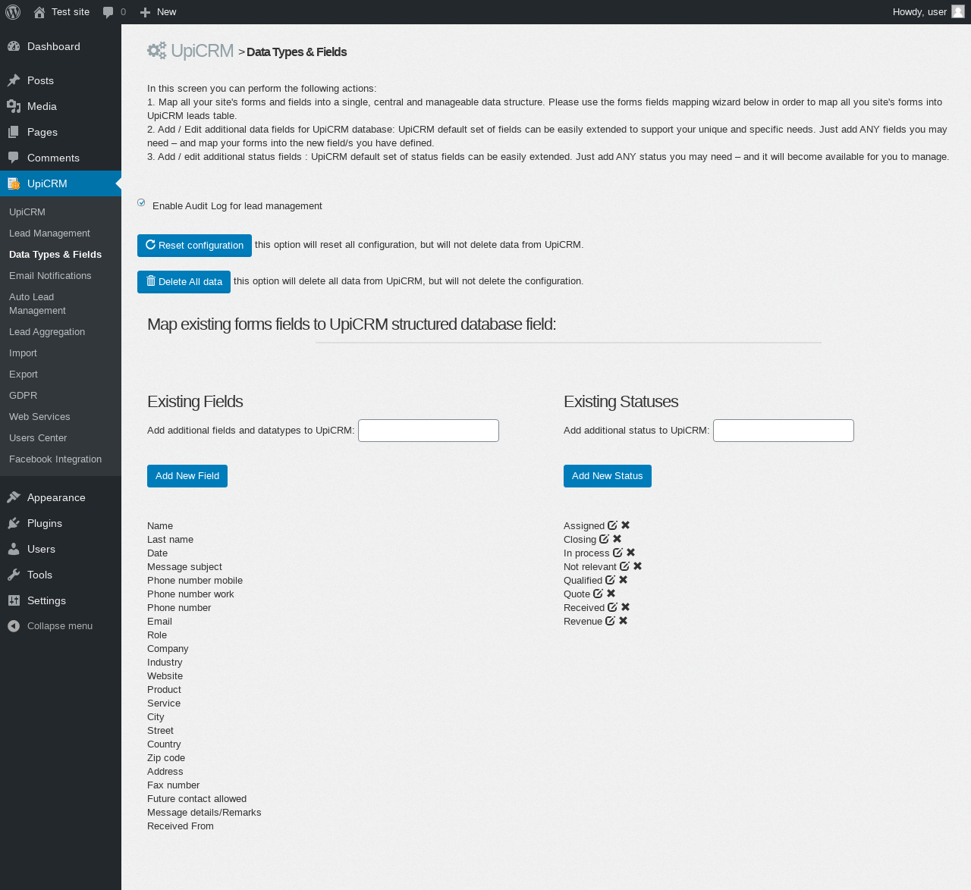Open Facebook Integration submenu item
This screenshot has height=890, width=971.
(x=61, y=459)
